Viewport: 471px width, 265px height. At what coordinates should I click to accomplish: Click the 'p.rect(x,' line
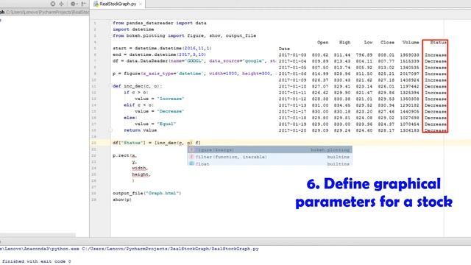(124, 155)
